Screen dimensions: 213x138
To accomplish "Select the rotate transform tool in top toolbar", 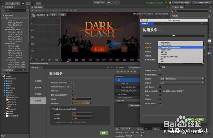I will [x=8, y=3].
